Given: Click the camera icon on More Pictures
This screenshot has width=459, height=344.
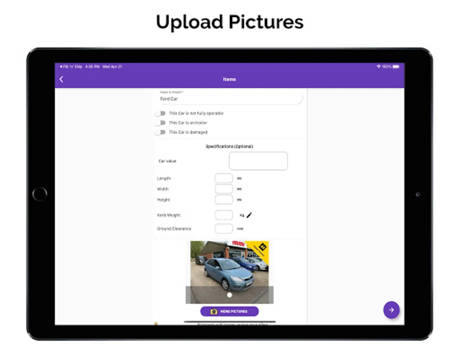Looking at the screenshot, I should [214, 312].
